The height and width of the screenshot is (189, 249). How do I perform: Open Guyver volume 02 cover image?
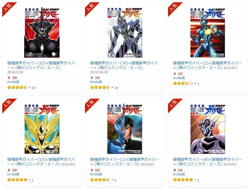pyautogui.click(x=208, y=32)
